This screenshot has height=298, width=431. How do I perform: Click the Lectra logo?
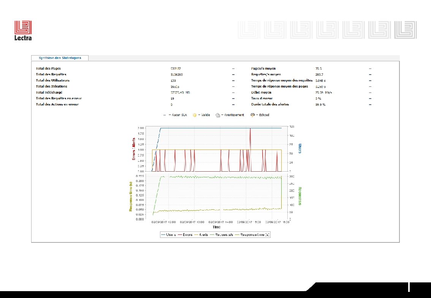point(23,30)
